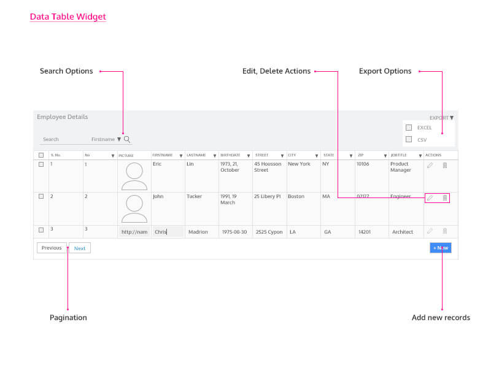Open the Firstname search field dropdown

(118, 139)
